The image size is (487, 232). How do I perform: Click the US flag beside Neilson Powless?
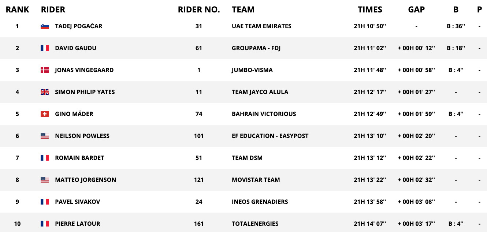tap(45, 136)
